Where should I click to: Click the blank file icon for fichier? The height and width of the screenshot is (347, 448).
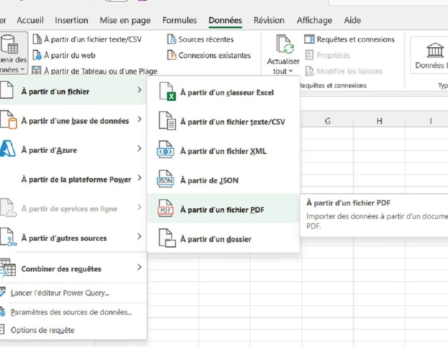pyautogui.click(x=6, y=90)
